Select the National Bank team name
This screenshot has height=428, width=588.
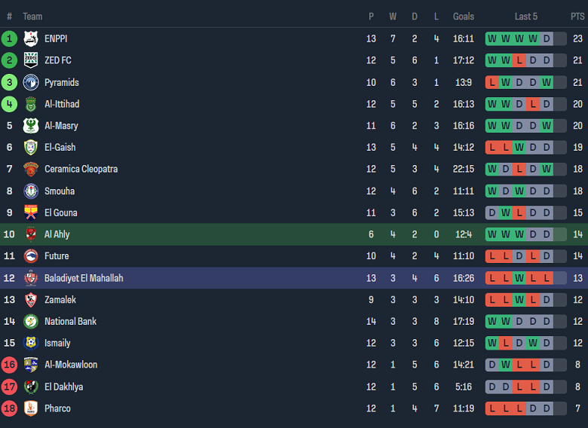click(x=71, y=322)
